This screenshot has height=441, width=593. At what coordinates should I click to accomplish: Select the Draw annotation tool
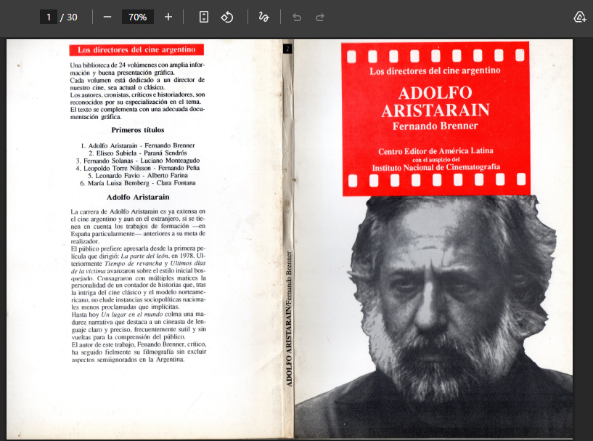click(263, 17)
